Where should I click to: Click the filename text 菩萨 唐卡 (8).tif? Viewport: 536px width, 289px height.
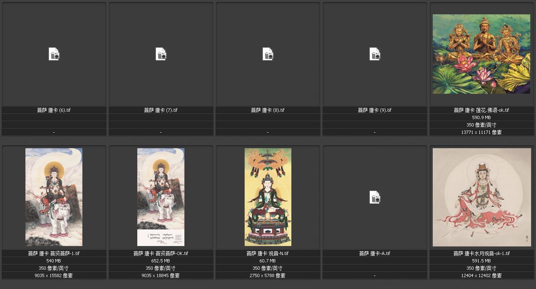click(x=268, y=110)
